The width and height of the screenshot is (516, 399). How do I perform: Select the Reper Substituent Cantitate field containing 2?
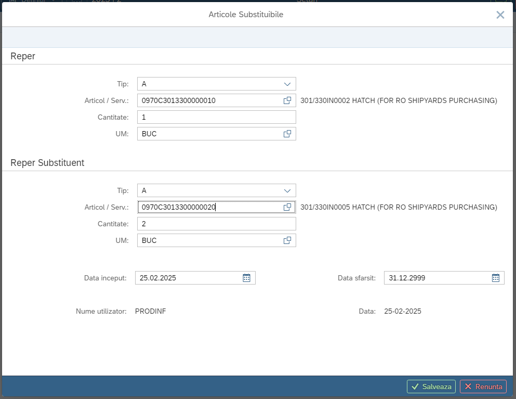pos(217,224)
